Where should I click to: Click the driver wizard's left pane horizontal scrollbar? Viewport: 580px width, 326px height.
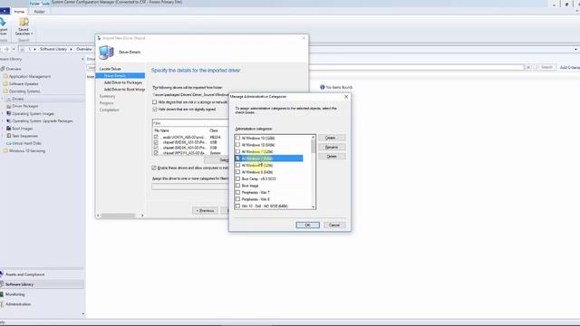point(118,216)
